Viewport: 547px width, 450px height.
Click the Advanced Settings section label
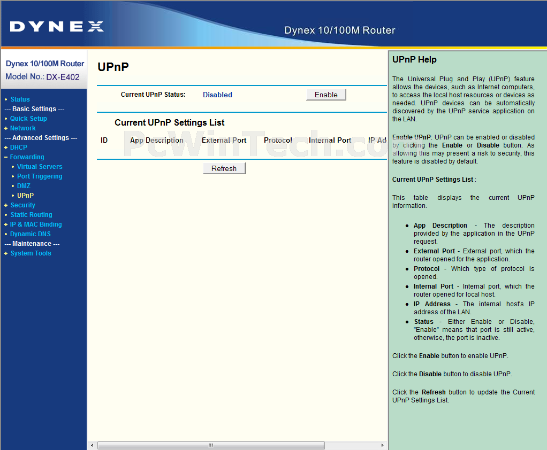[41, 138]
